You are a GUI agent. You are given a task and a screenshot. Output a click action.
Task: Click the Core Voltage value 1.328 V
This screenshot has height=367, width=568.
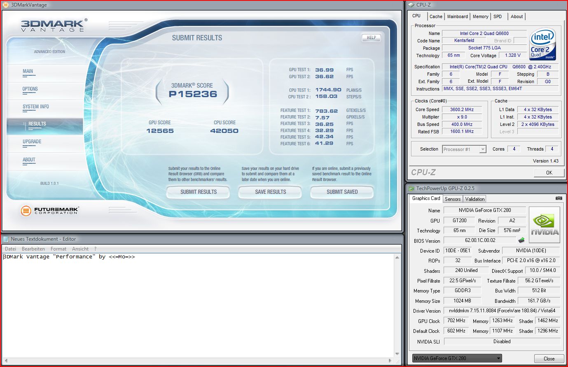513,55
